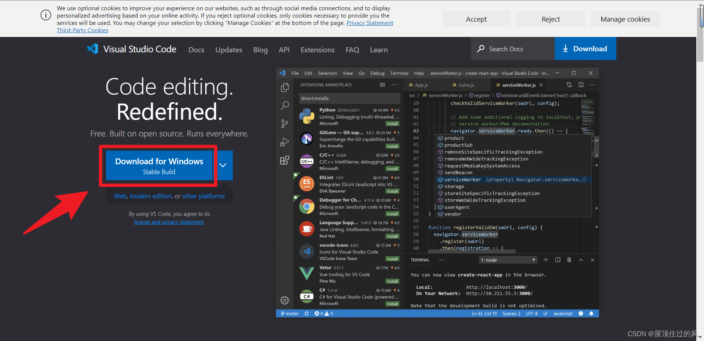Open the terminal selector '1: node' dropdown
The width and height of the screenshot is (704, 341).
click(508, 260)
